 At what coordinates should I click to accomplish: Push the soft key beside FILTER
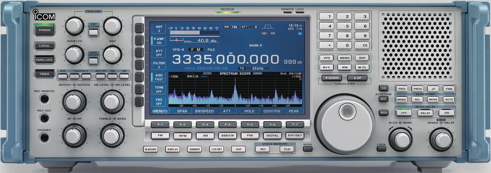[139, 65]
